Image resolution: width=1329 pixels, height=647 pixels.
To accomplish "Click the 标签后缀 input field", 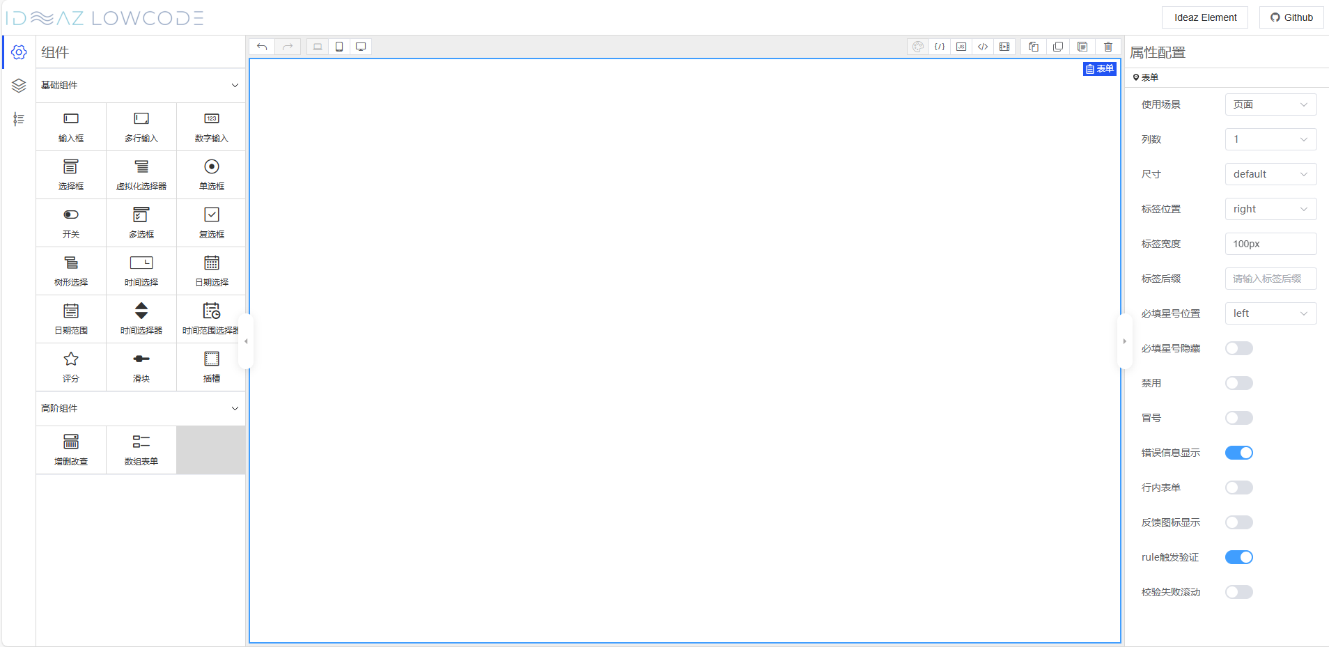I will click(x=1270, y=279).
